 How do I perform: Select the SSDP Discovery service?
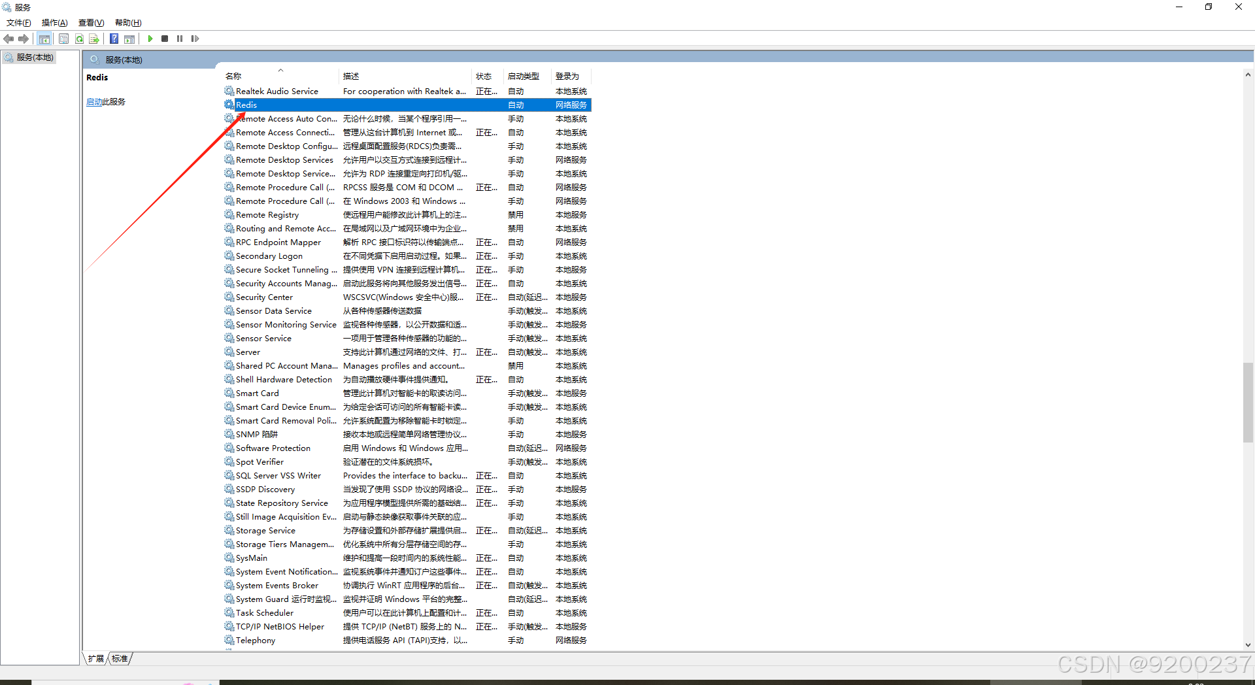point(407,489)
